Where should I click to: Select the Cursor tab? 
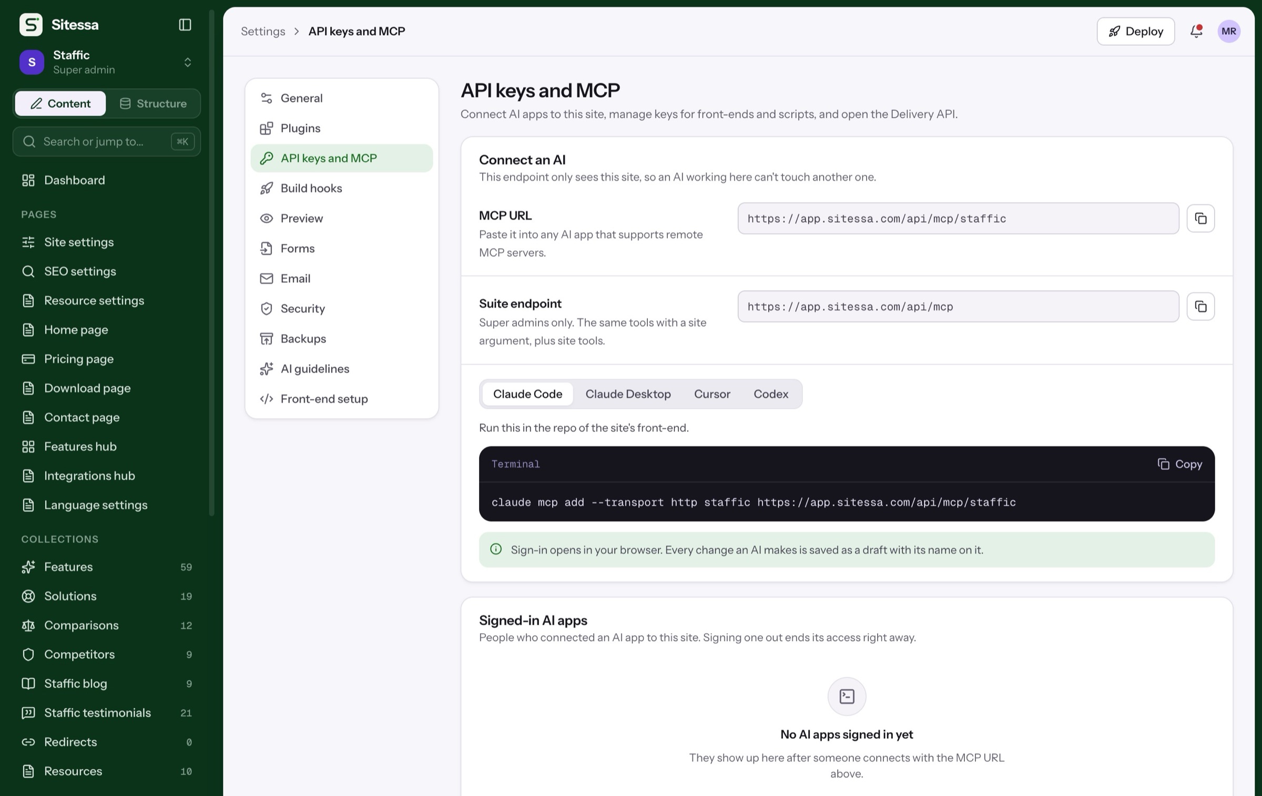[712, 394]
